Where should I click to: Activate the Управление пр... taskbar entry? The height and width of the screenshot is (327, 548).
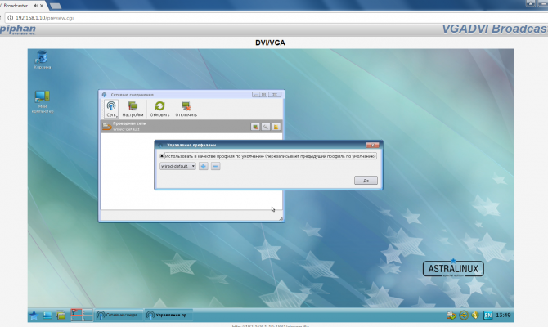tap(168, 315)
